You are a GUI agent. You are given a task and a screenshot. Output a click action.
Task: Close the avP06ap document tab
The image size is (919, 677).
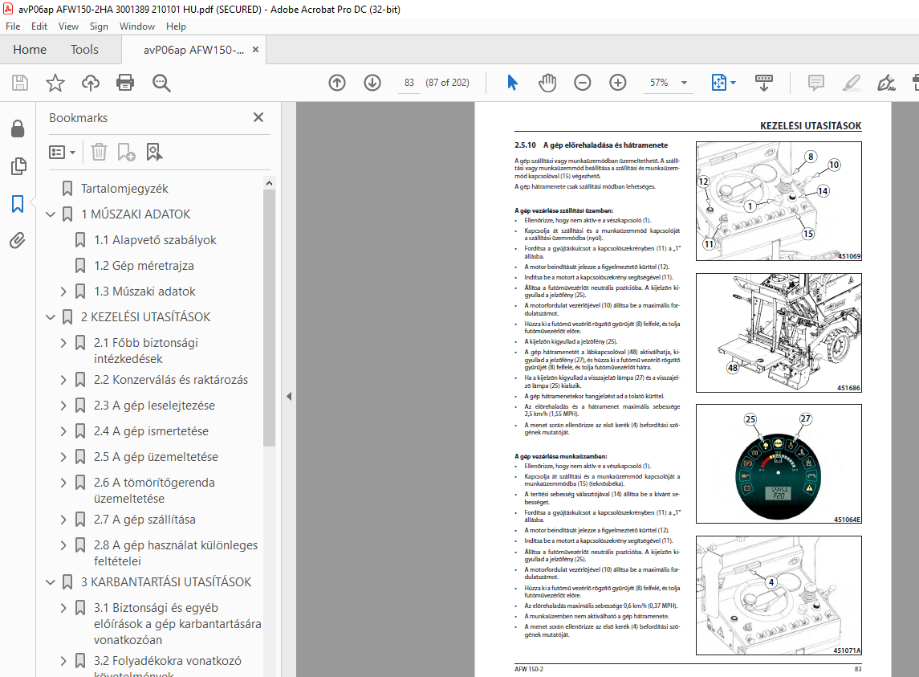click(x=255, y=50)
